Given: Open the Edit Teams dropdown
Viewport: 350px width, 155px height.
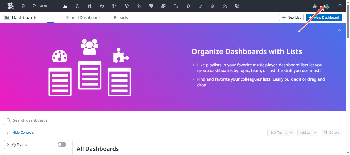Looking at the screenshot, I should (x=281, y=132).
